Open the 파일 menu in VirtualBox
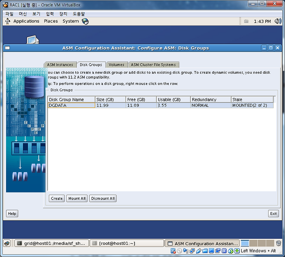 pyautogui.click(x=9, y=14)
